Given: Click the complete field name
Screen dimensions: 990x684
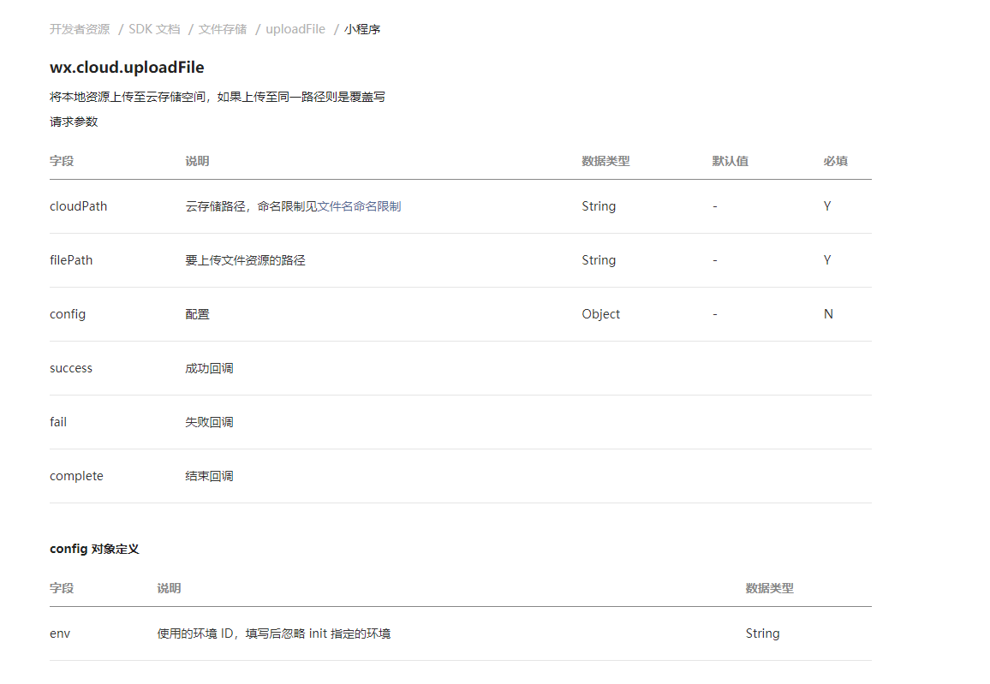Looking at the screenshot, I should [76, 476].
